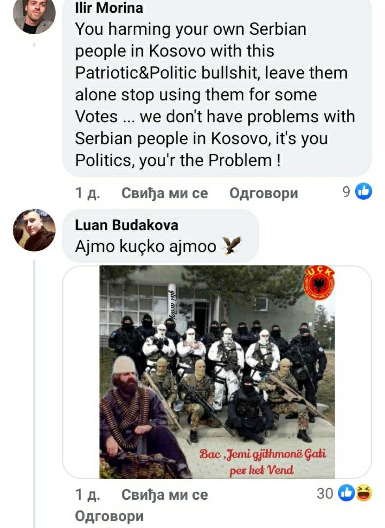Open Luan Budakova's name link
The height and width of the screenshot is (528, 385).
[127, 225]
